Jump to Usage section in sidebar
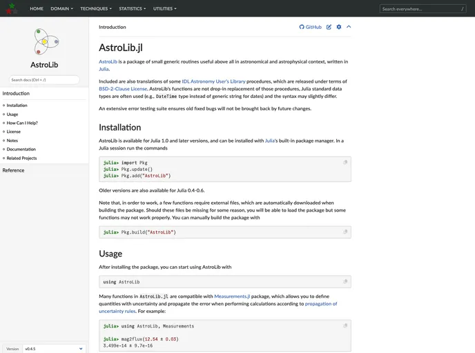 click(x=12, y=114)
